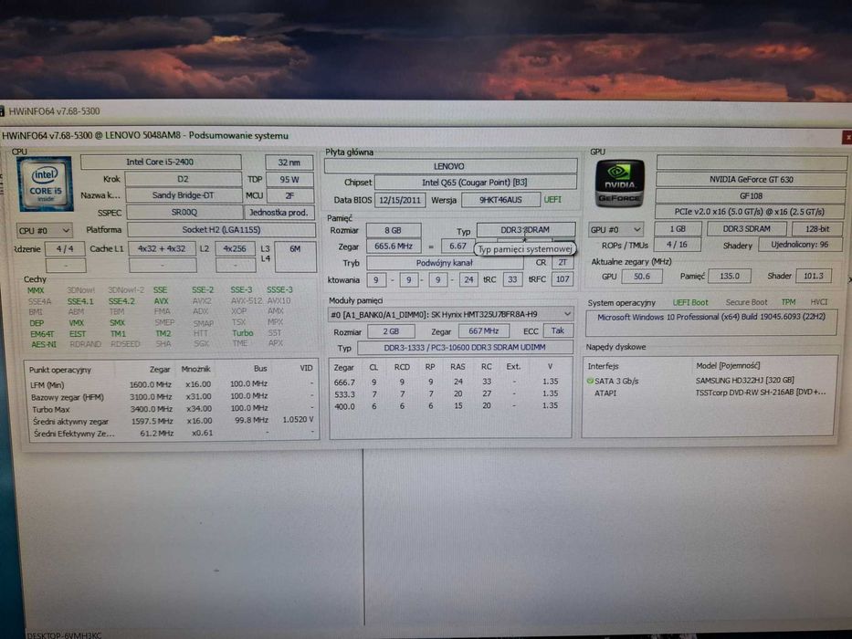This screenshot has height=639, width=852.
Task: Click the green UEFI label
Action: pyautogui.click(x=552, y=200)
